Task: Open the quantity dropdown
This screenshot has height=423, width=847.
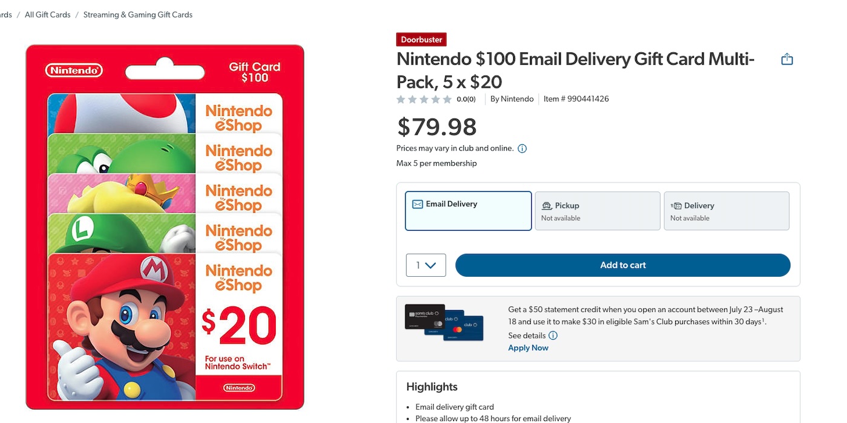Action: tap(426, 265)
